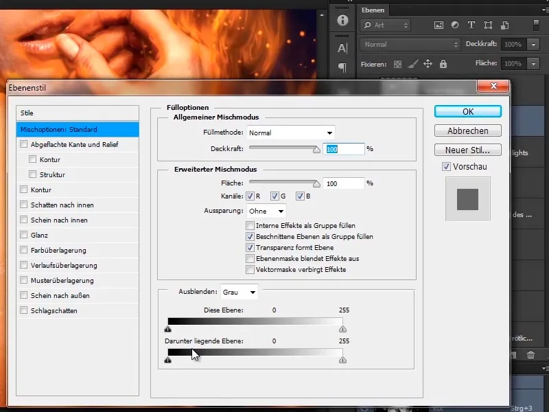Filter layers by adjustment layer icon
549x412 pixels.
(455, 25)
